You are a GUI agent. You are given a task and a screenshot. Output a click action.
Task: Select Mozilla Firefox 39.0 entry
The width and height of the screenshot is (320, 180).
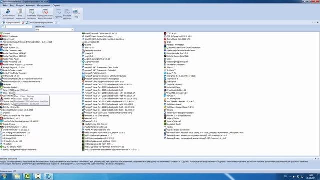coord(95,124)
